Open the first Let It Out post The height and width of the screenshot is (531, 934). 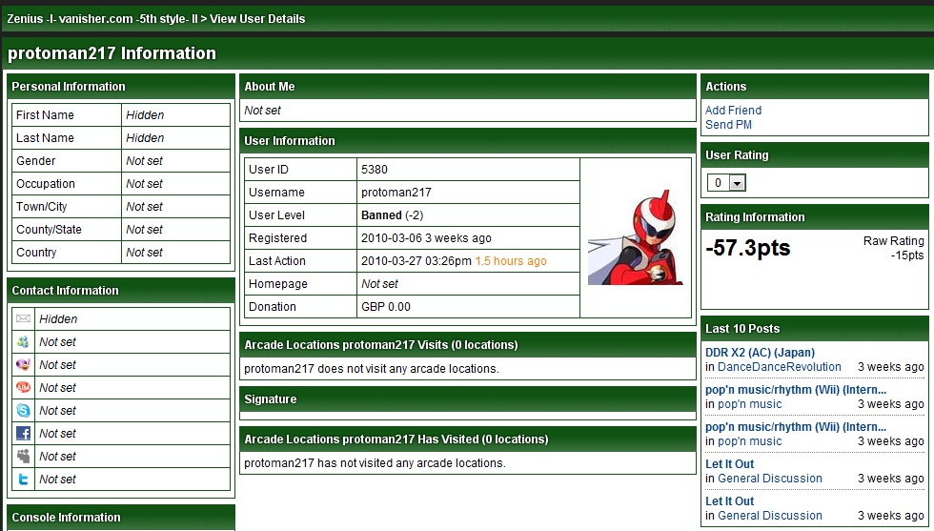pyautogui.click(x=730, y=463)
